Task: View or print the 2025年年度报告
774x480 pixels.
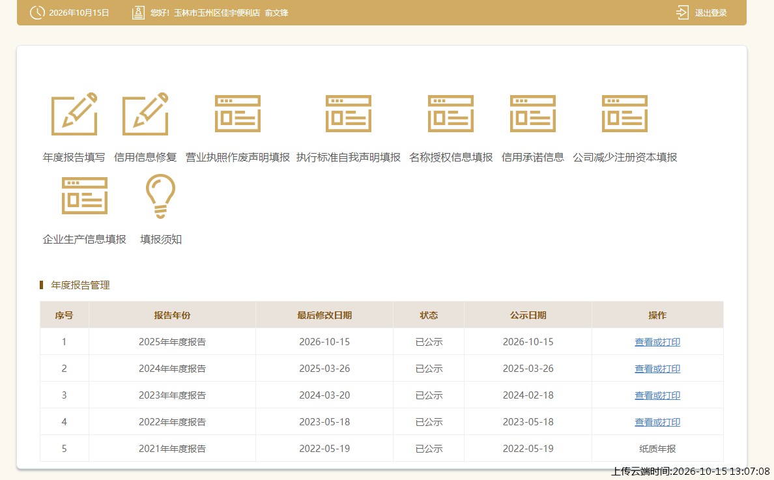Action: coord(657,342)
